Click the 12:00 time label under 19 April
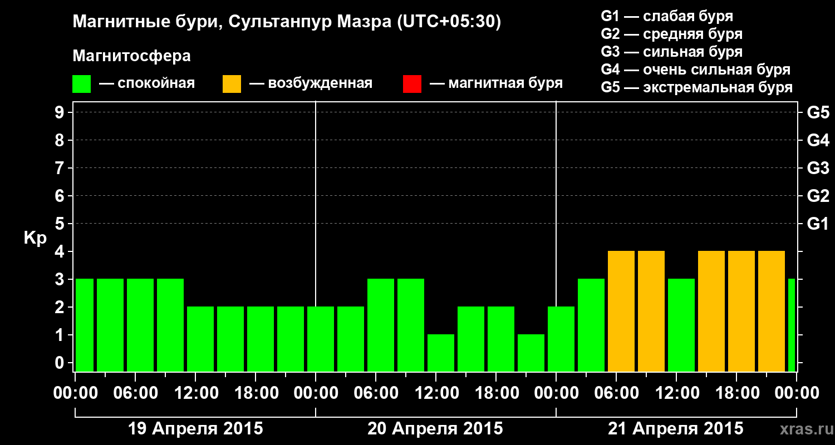Screen dimensions: 835x445 click(x=195, y=393)
